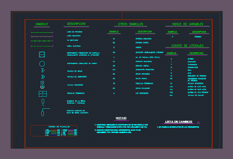Click the LISTA DE CAMBIOS heading
Viewport: 233px width, 159px height.
click(179, 122)
